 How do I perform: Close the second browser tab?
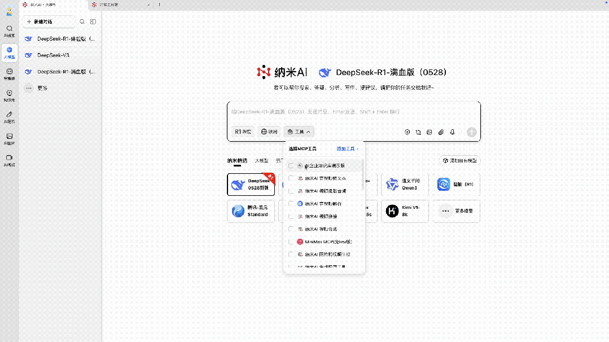pyautogui.click(x=148, y=5)
